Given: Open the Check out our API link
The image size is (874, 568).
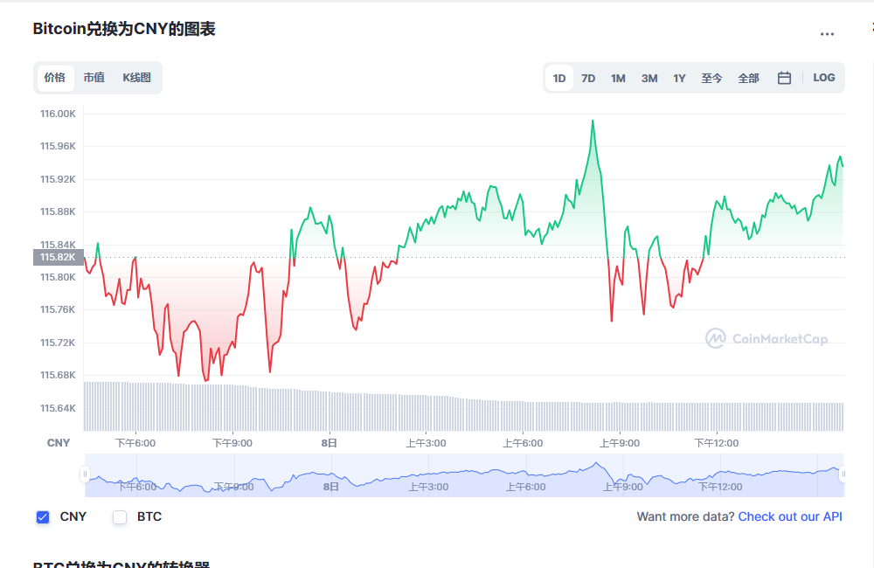Looking at the screenshot, I should (790, 516).
